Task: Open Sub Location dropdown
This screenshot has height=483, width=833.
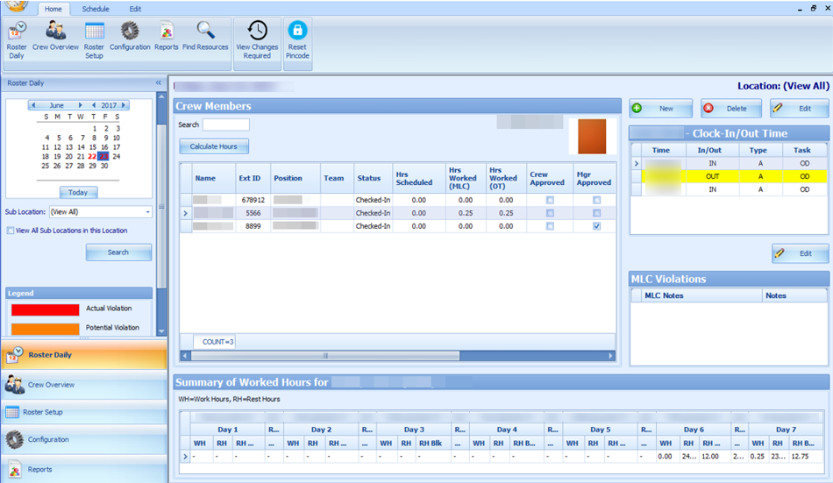Action: tap(147, 212)
